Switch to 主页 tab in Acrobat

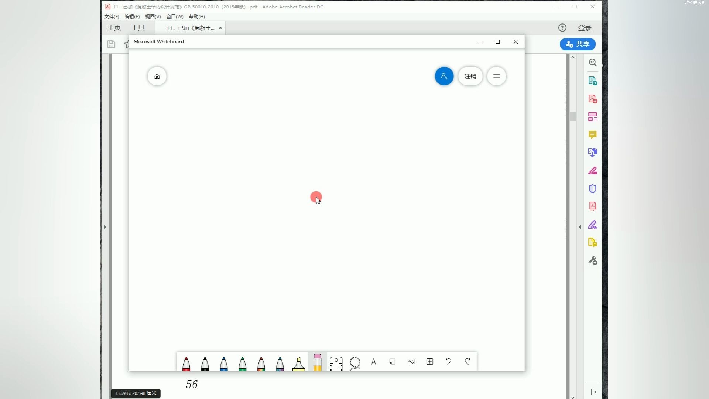[x=114, y=28]
